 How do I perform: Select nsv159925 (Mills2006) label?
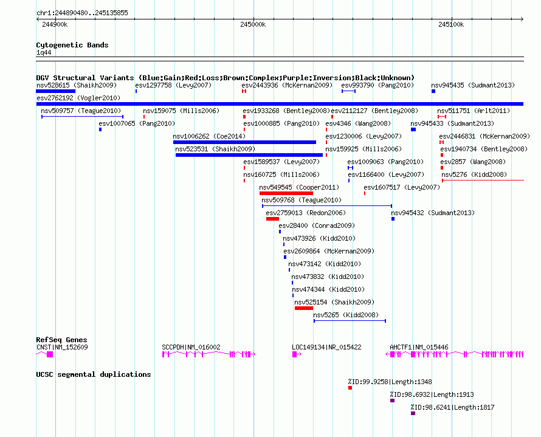pos(364,149)
